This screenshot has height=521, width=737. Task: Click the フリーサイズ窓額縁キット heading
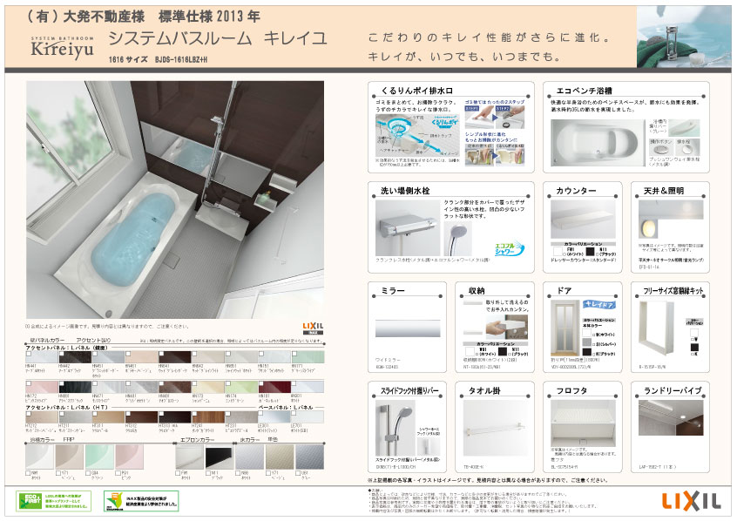click(x=673, y=291)
